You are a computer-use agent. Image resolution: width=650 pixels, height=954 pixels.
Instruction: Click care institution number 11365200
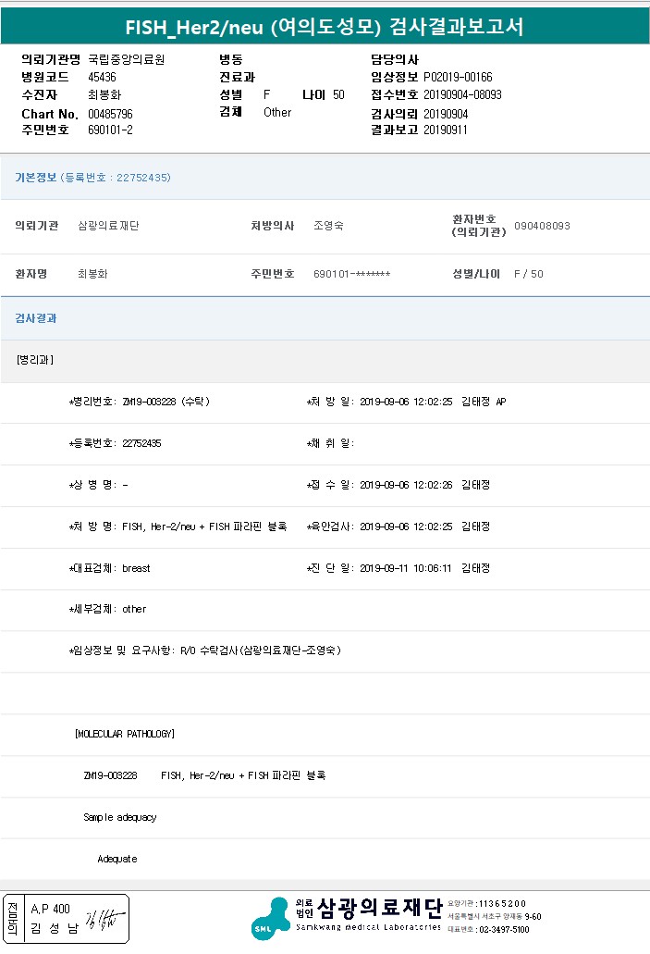pos(502,903)
